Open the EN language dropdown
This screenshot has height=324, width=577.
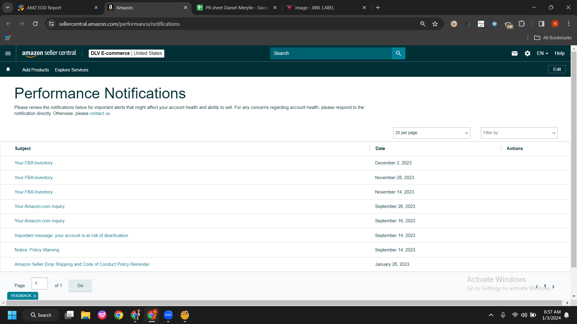click(542, 53)
